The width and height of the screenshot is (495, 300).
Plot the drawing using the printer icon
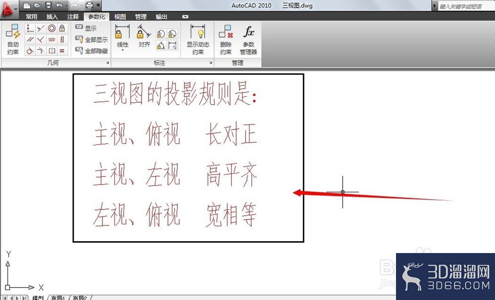89,5
